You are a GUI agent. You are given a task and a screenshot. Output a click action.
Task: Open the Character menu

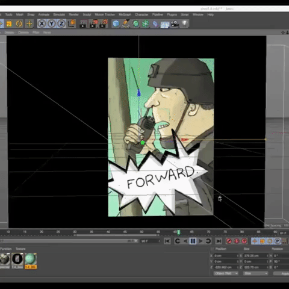141,14
